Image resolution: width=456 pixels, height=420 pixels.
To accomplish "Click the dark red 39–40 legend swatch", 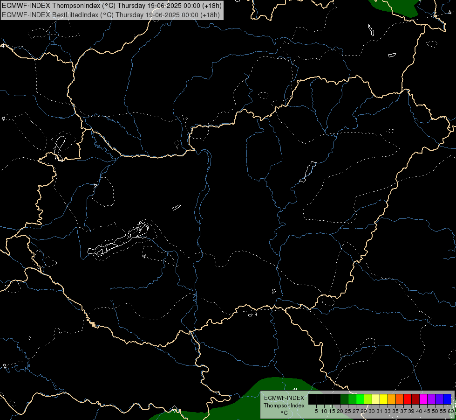I will [415, 399].
